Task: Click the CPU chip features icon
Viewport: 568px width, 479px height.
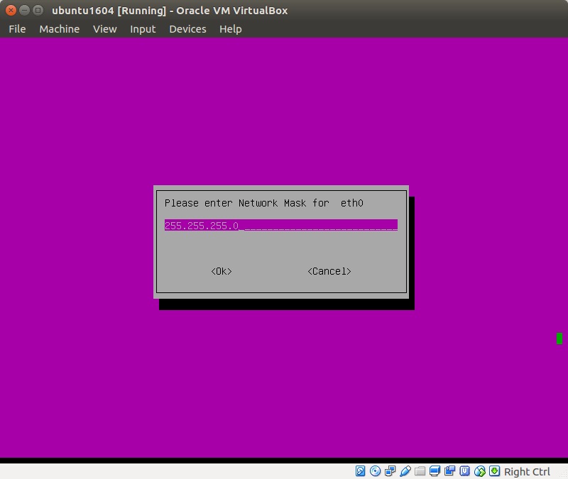Action: click(x=465, y=471)
